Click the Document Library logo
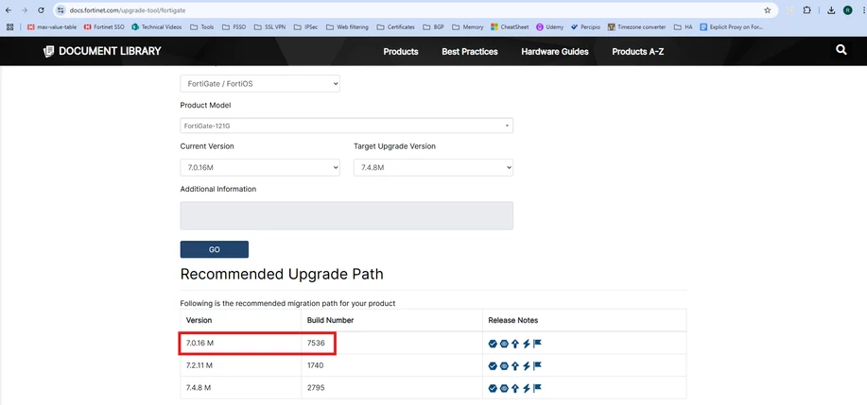The width and height of the screenshot is (867, 405). click(102, 51)
